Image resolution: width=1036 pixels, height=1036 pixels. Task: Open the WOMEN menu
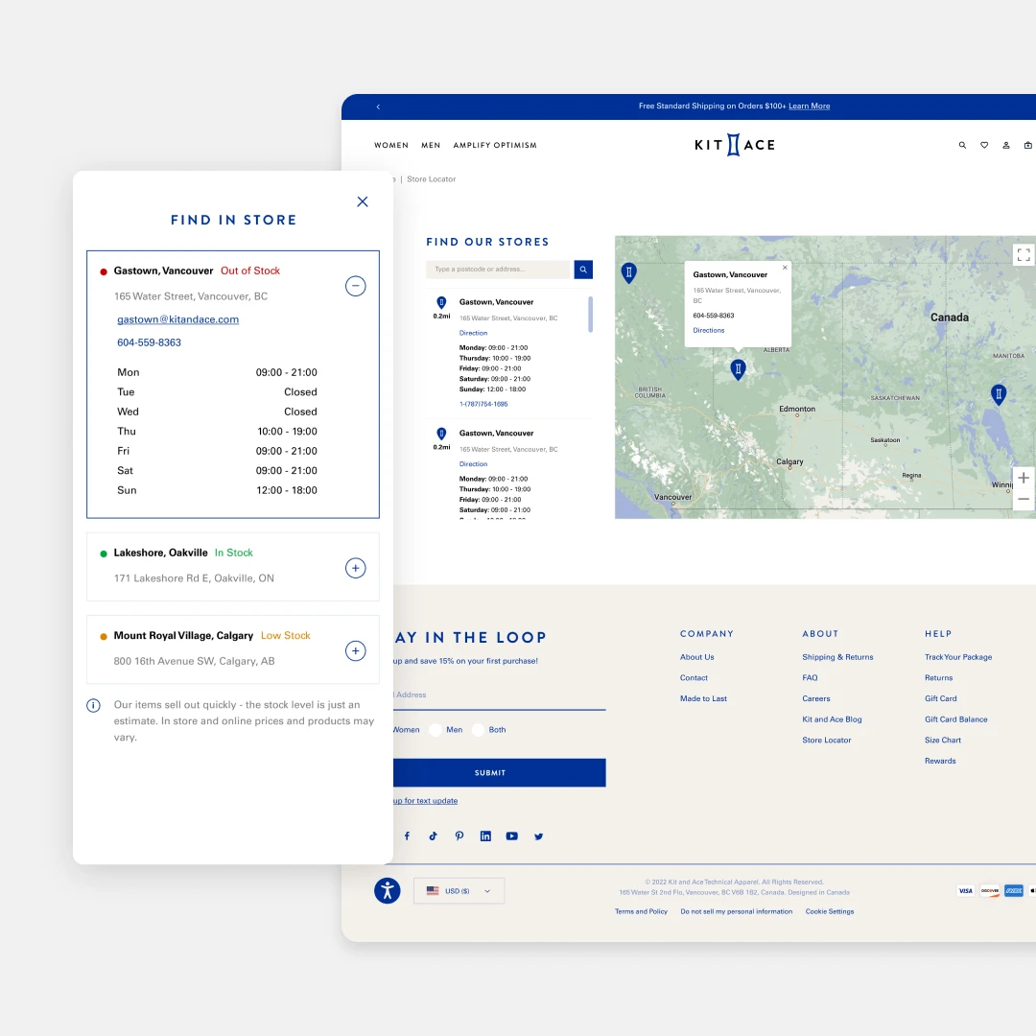coord(391,146)
